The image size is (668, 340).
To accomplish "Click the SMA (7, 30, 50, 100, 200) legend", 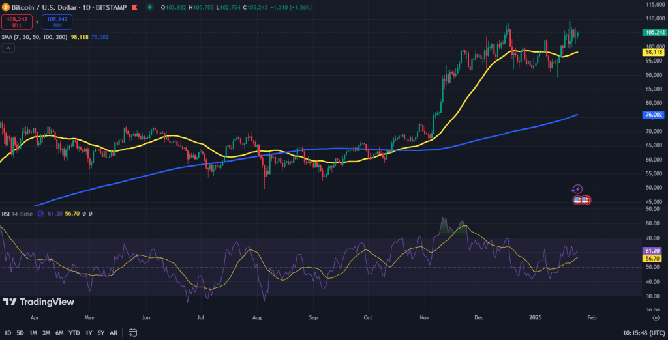I will click(x=35, y=37).
